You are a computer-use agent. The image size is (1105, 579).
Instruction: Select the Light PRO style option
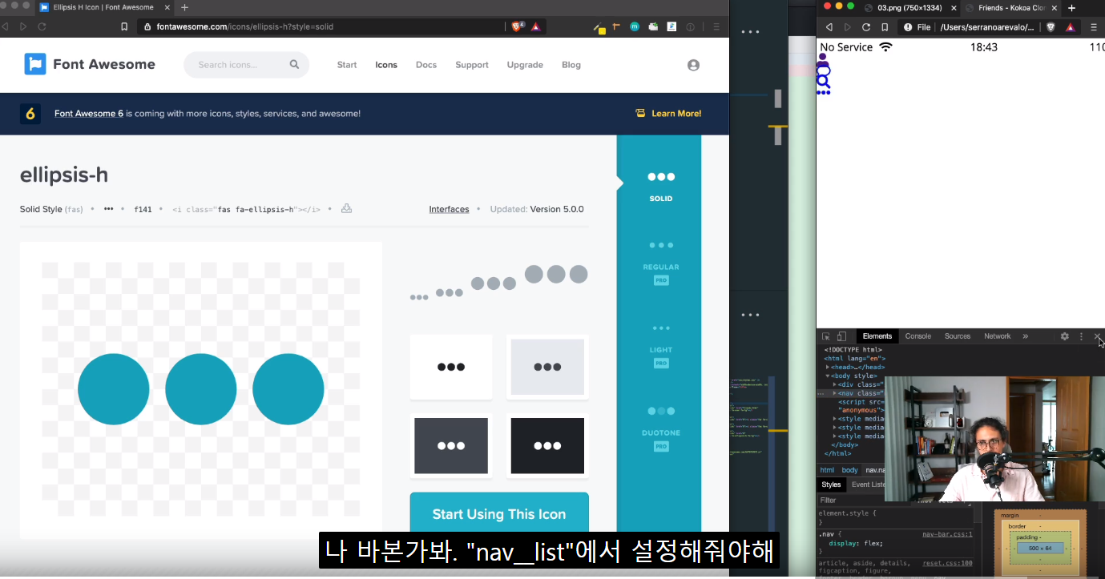[x=661, y=346]
